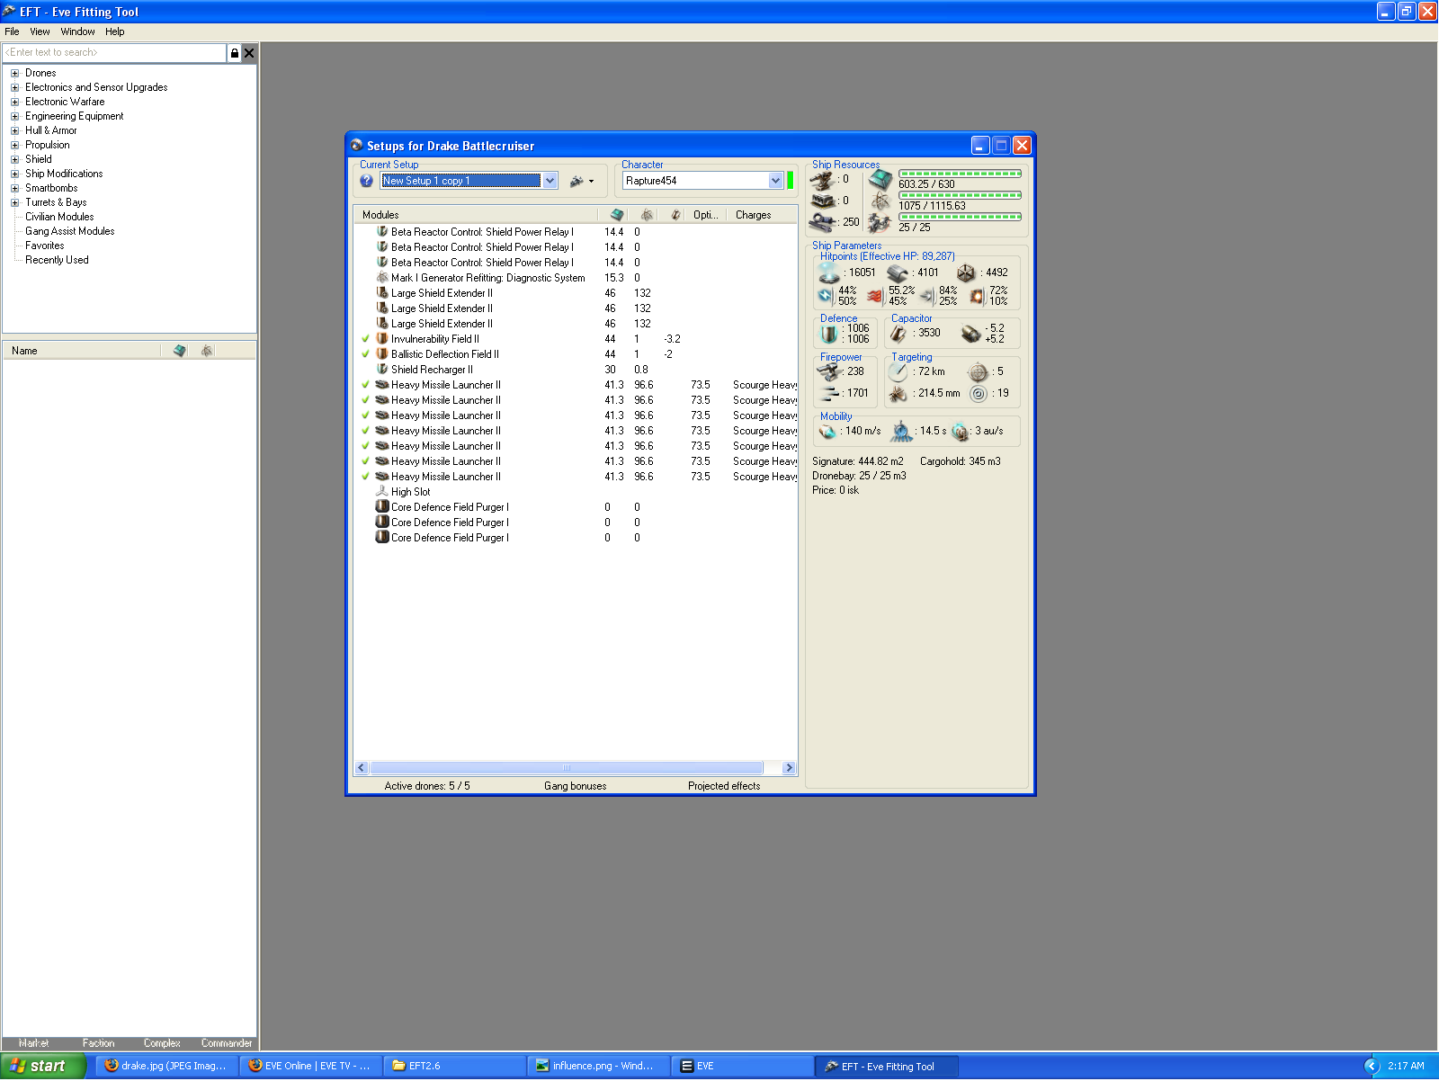Open the Character dropdown showing Rapture454
Screen dimensions: 1439x1081
click(775, 181)
